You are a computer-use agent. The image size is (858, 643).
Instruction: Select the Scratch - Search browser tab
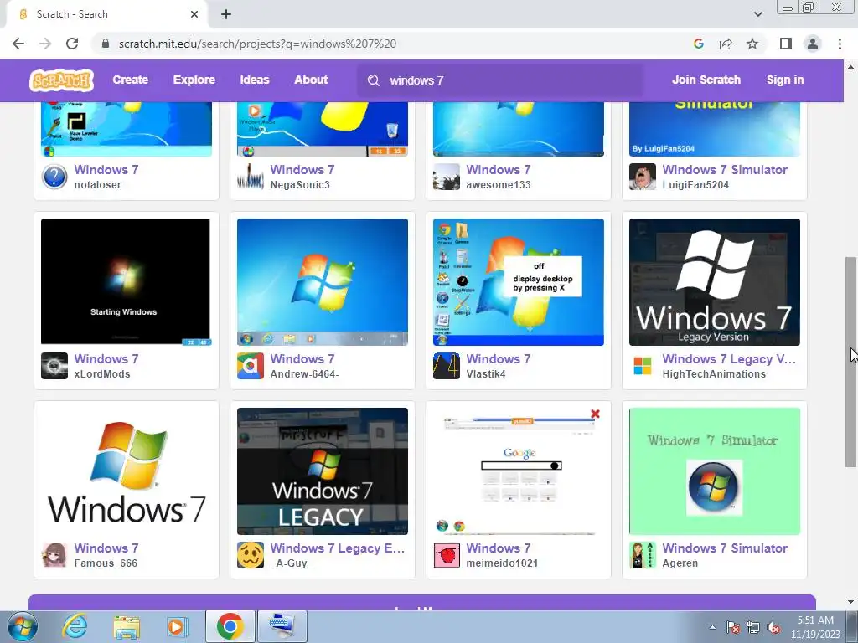[x=106, y=14]
